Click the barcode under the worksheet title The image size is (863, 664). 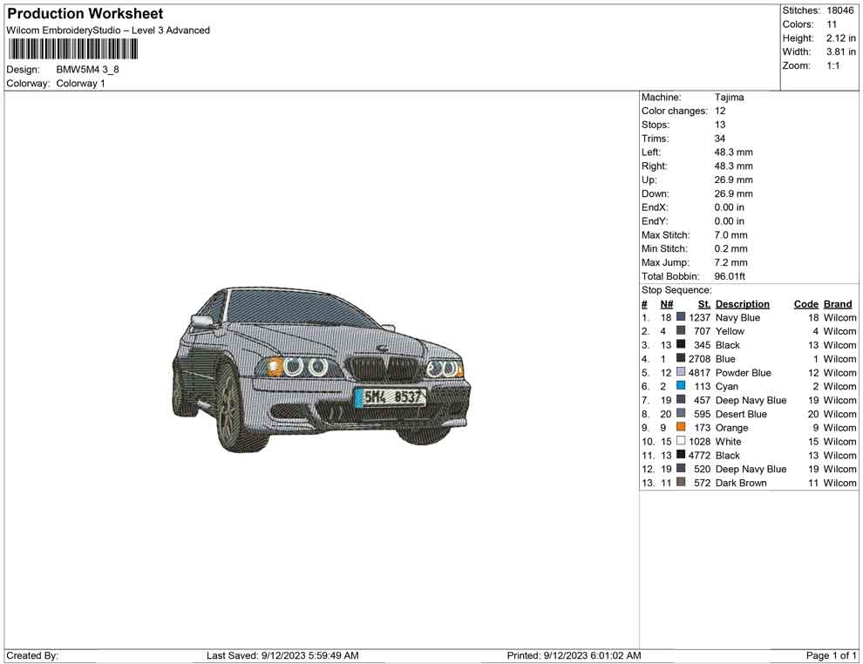tap(72, 50)
